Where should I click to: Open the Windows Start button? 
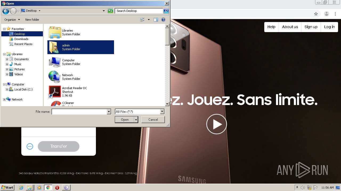pyautogui.click(x=7, y=187)
